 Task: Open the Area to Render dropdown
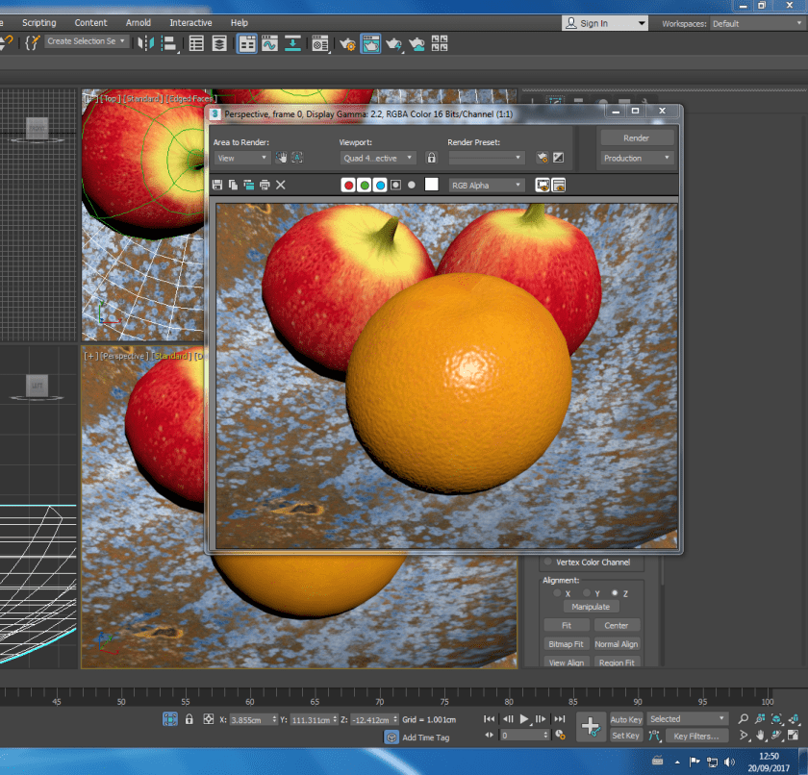point(241,158)
